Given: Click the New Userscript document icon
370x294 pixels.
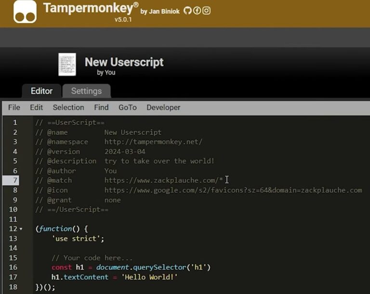Looking at the screenshot, I should pyautogui.click(x=67, y=64).
